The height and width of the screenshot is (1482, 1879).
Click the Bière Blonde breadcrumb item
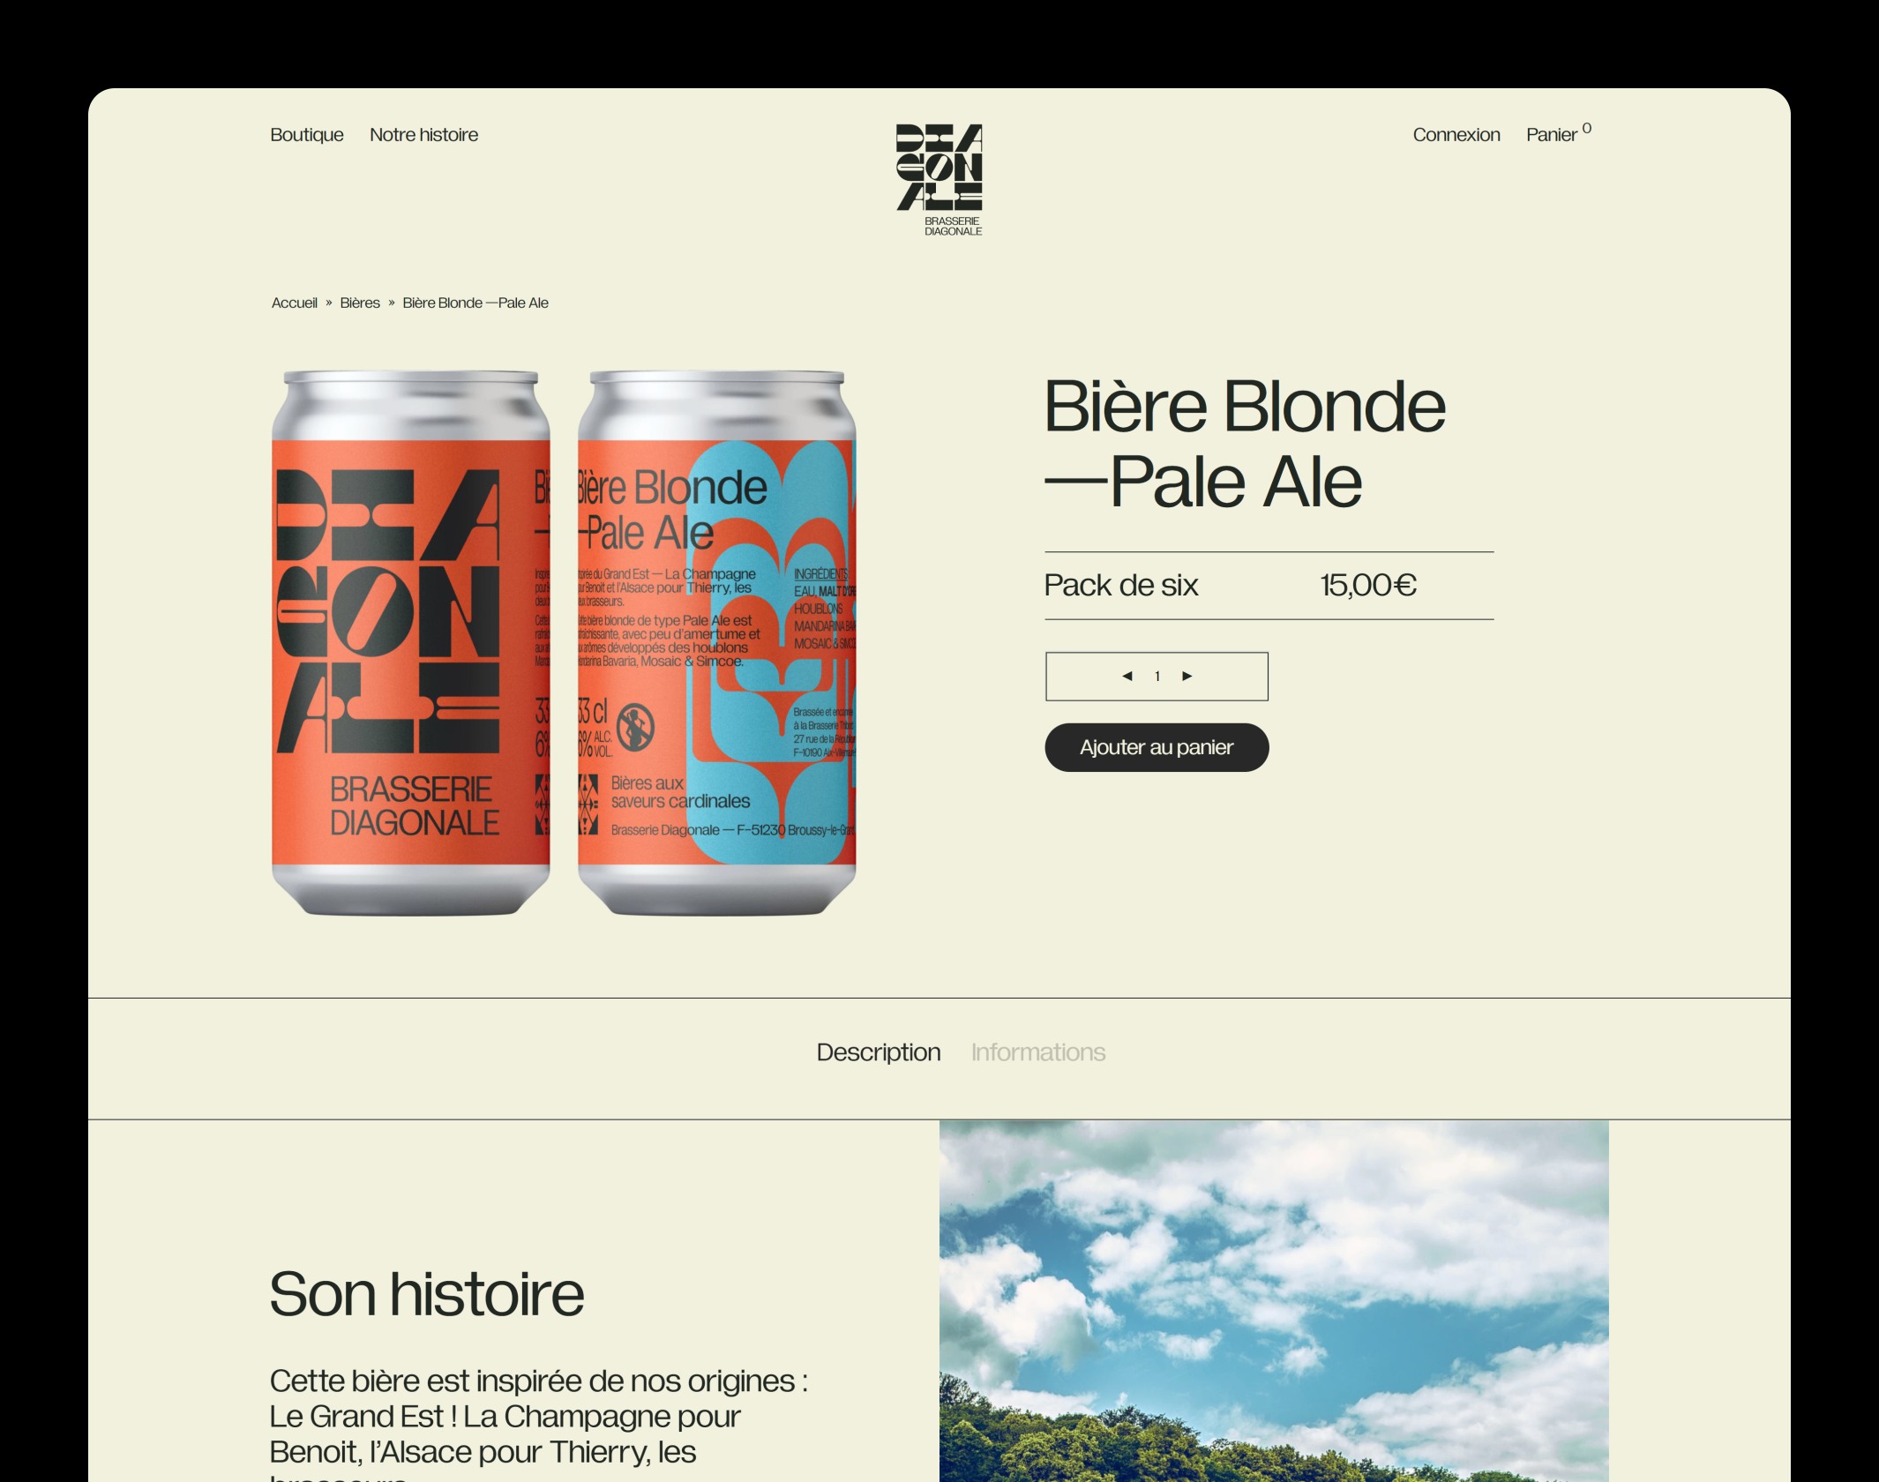click(475, 303)
